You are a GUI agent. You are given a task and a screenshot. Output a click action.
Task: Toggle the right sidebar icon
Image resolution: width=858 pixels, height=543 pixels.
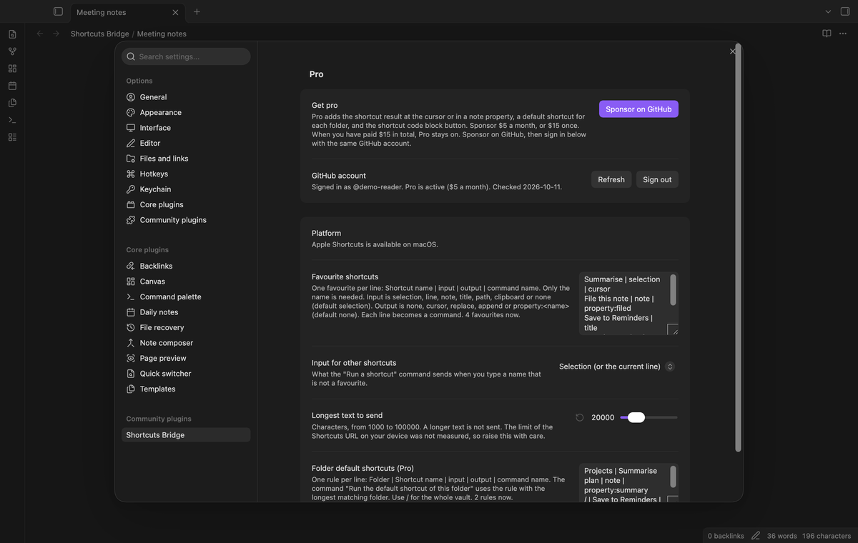(x=845, y=11)
